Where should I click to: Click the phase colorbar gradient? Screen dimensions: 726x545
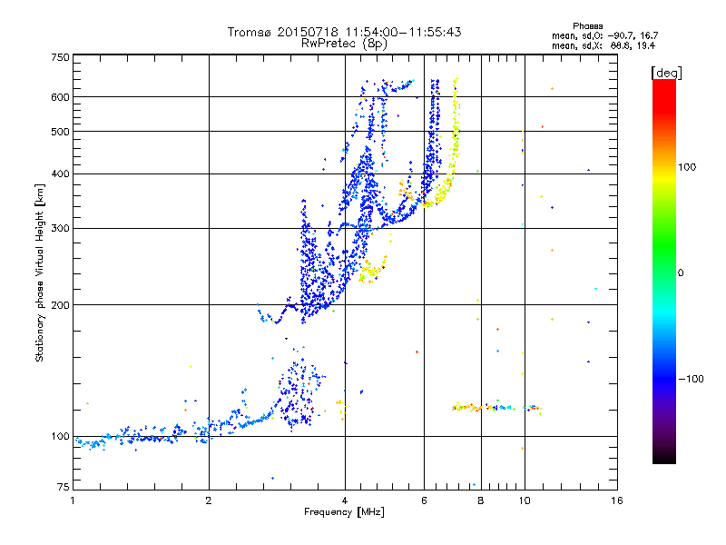tap(664, 271)
